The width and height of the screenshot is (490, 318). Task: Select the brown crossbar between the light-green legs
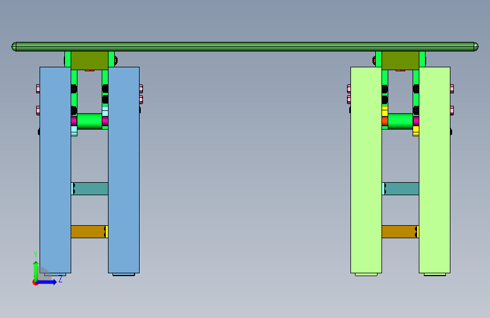point(399,231)
